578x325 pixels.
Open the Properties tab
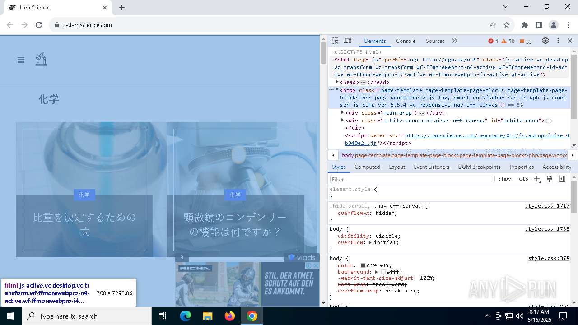(522, 167)
